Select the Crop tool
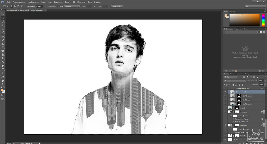Screen dimensions: 267x144 coord(3,29)
